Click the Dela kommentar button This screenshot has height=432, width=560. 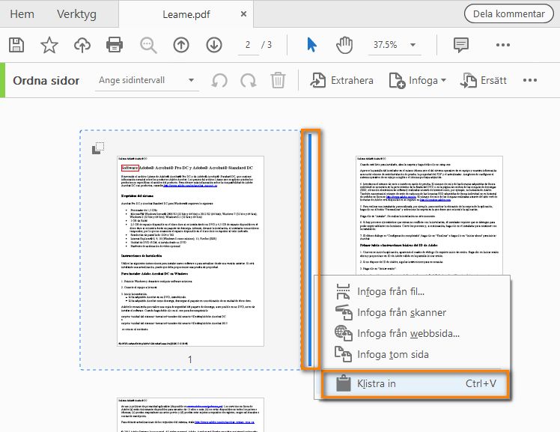click(x=509, y=13)
